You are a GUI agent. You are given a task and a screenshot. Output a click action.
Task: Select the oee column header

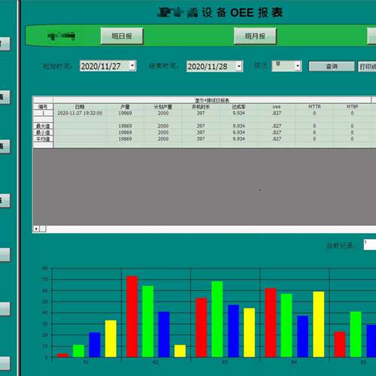tap(277, 107)
